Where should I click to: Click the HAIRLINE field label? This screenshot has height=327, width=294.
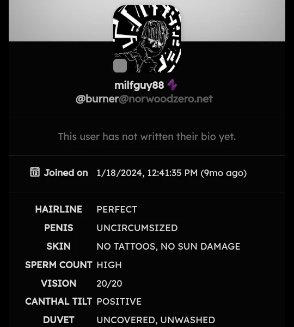[x=59, y=209]
